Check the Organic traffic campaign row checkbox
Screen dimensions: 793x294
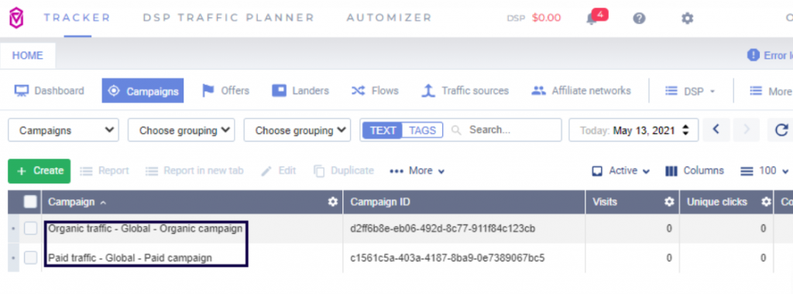(x=30, y=228)
